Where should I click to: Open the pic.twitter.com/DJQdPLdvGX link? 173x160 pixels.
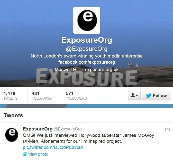click(53, 147)
